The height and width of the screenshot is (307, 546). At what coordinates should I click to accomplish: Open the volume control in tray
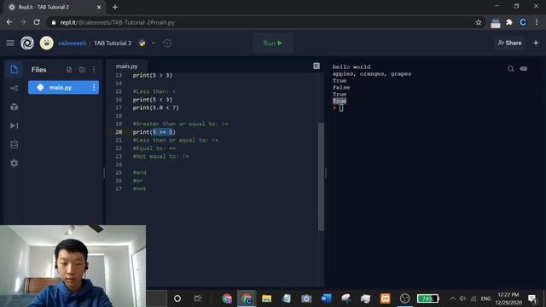click(462, 298)
